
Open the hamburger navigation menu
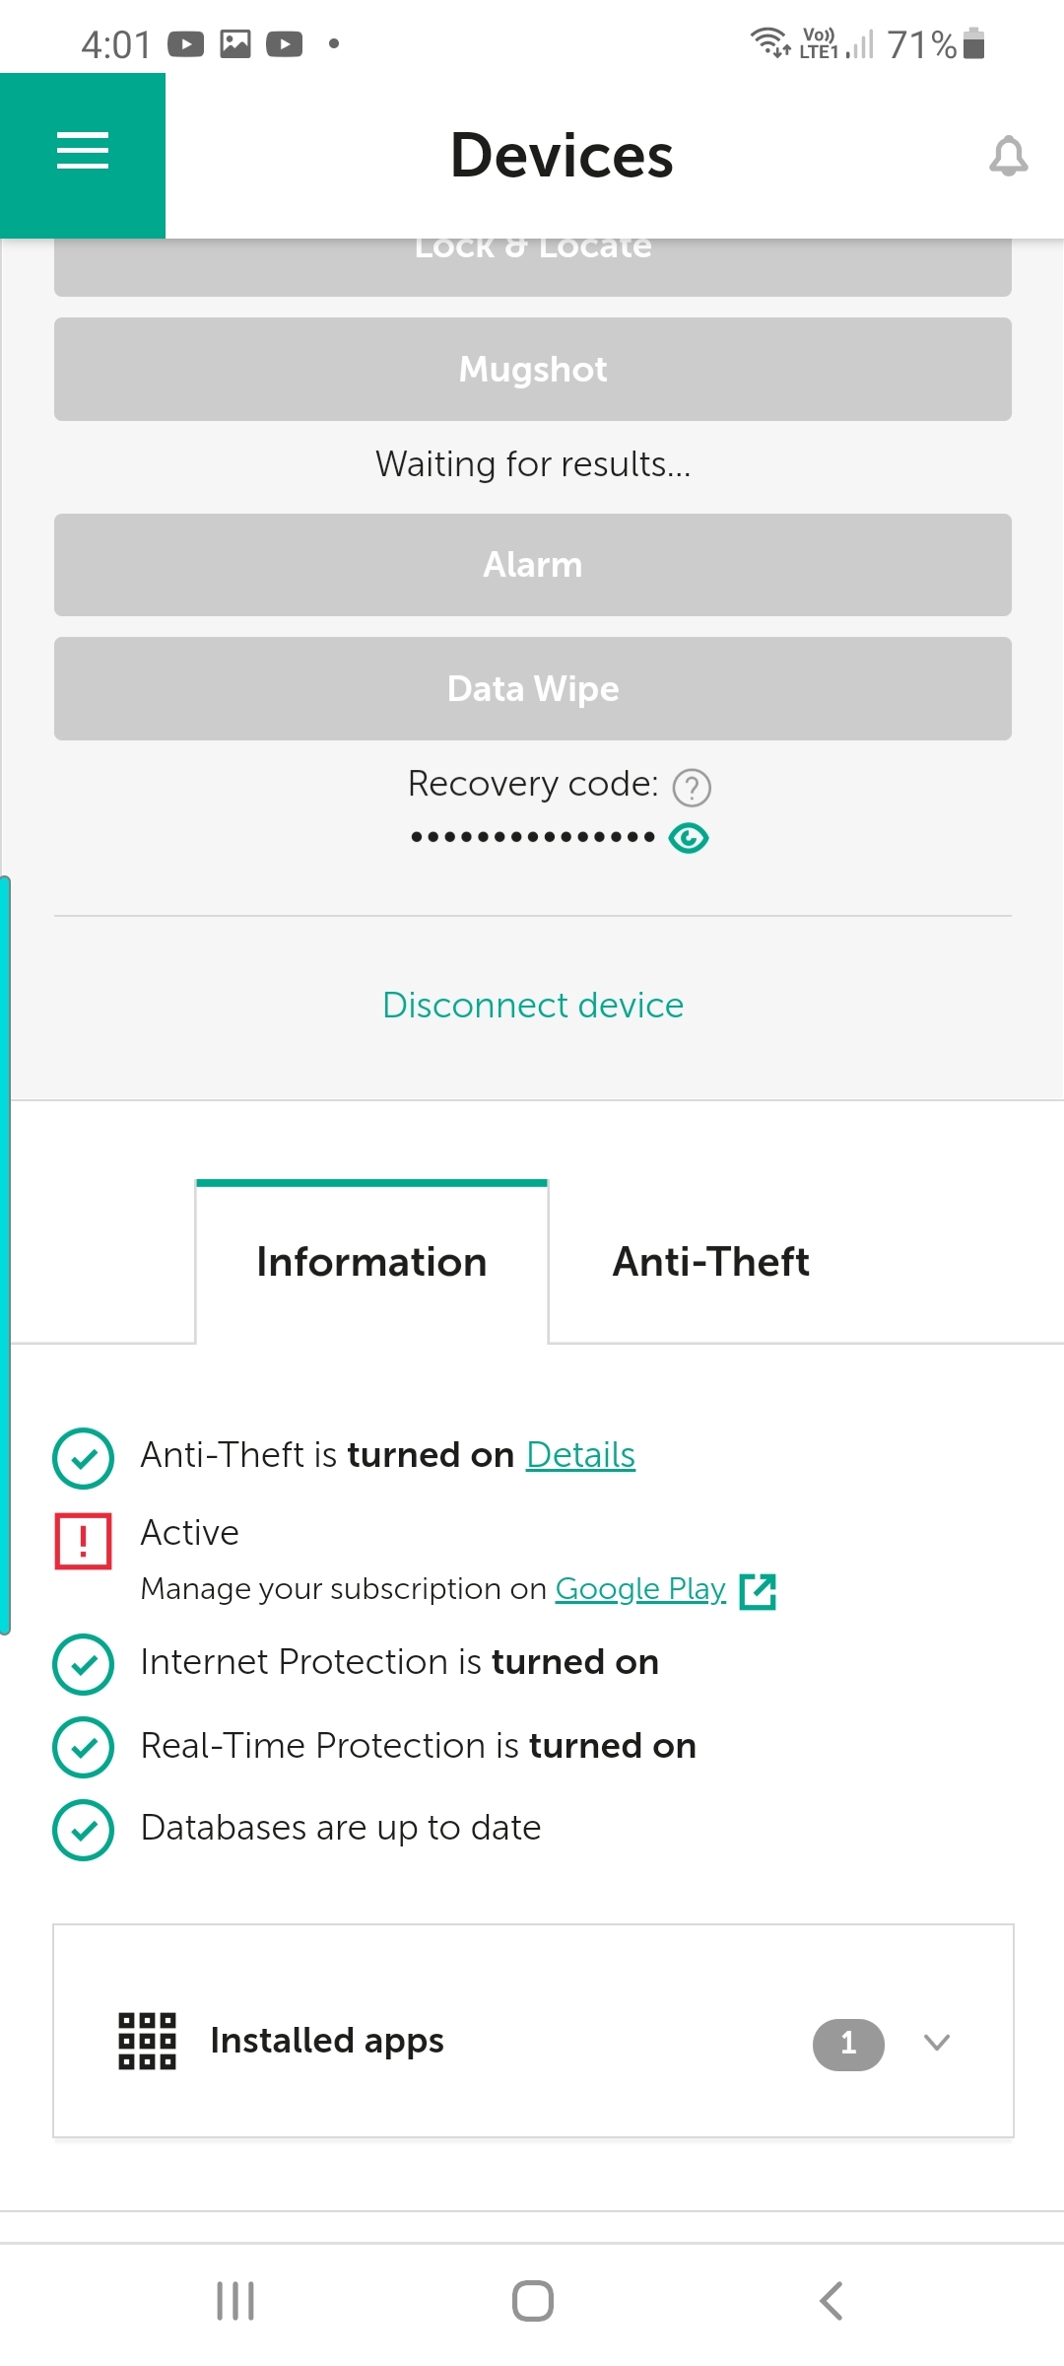83,155
